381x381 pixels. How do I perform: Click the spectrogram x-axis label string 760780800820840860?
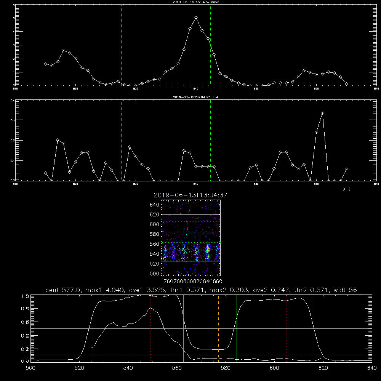click(193, 281)
